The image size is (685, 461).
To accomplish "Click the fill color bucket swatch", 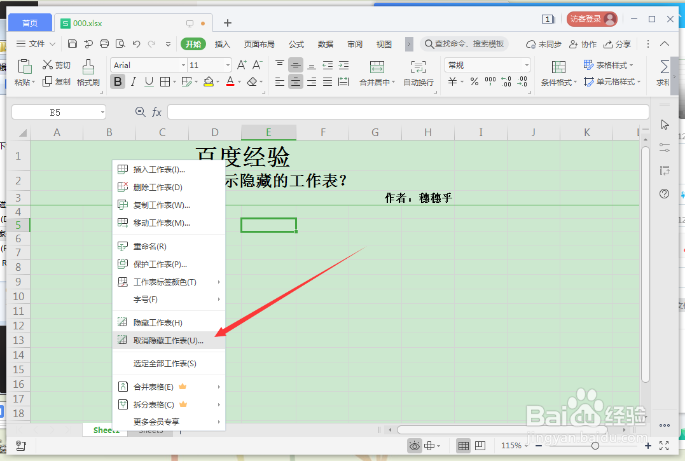I will 209,81.
